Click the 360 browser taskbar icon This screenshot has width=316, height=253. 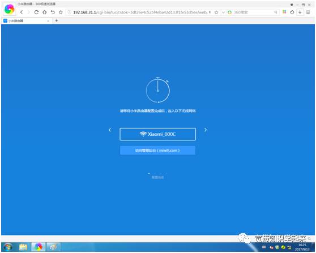(x=39, y=247)
